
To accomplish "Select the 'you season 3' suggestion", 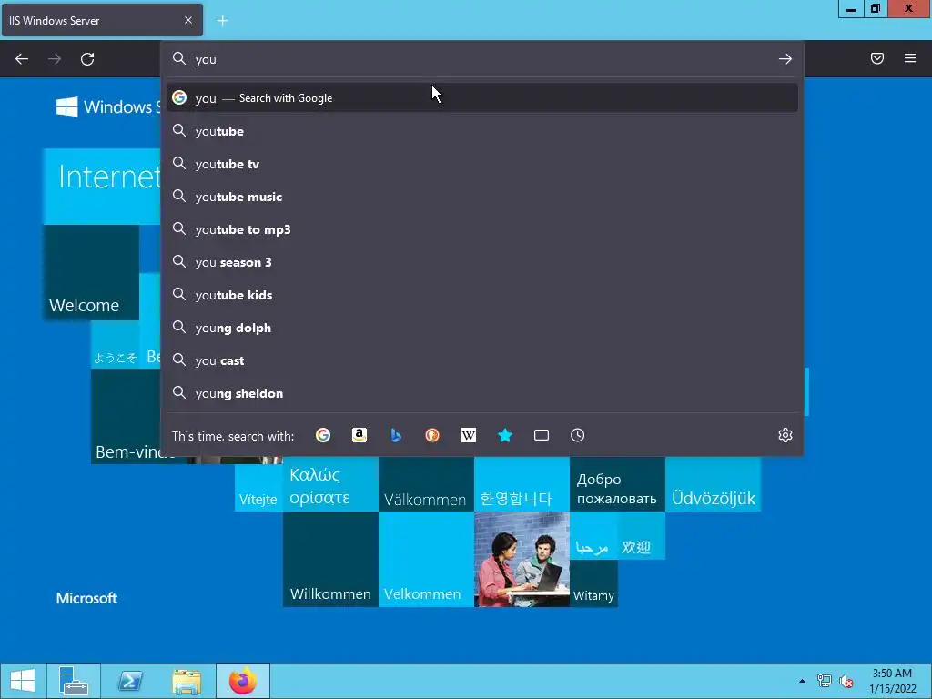I will 482,262.
